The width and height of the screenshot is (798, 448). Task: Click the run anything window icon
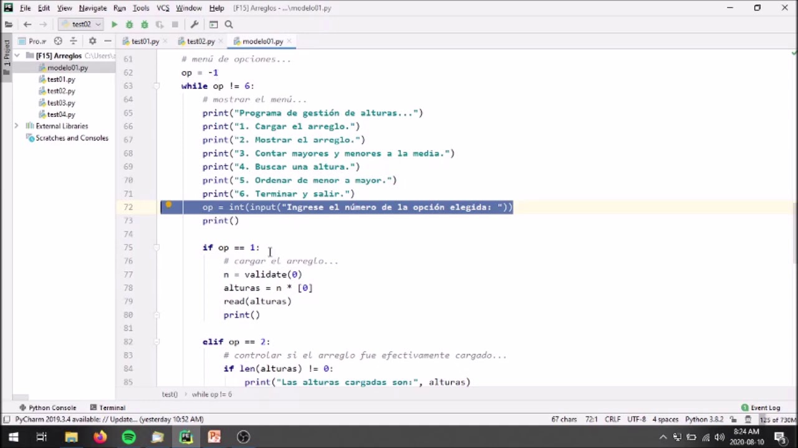pos(213,24)
